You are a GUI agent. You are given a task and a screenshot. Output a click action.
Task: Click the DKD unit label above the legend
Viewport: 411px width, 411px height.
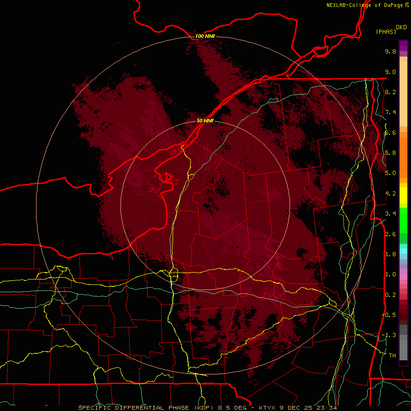tap(401, 27)
